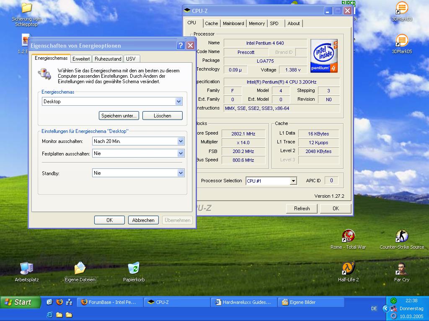429x321 pixels.
Task: Select the Far Cry desktop icon
Action: tap(402, 272)
